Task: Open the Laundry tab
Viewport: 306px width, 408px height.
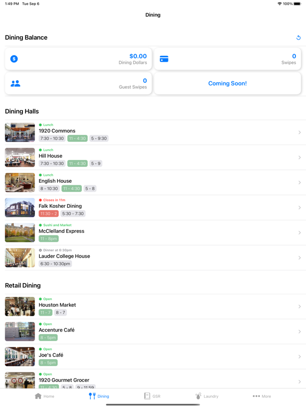Action: [x=207, y=396]
